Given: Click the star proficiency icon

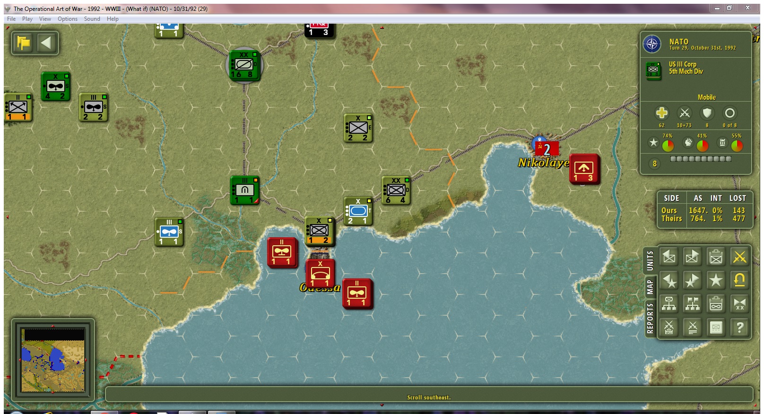Looking at the screenshot, I should point(653,143).
